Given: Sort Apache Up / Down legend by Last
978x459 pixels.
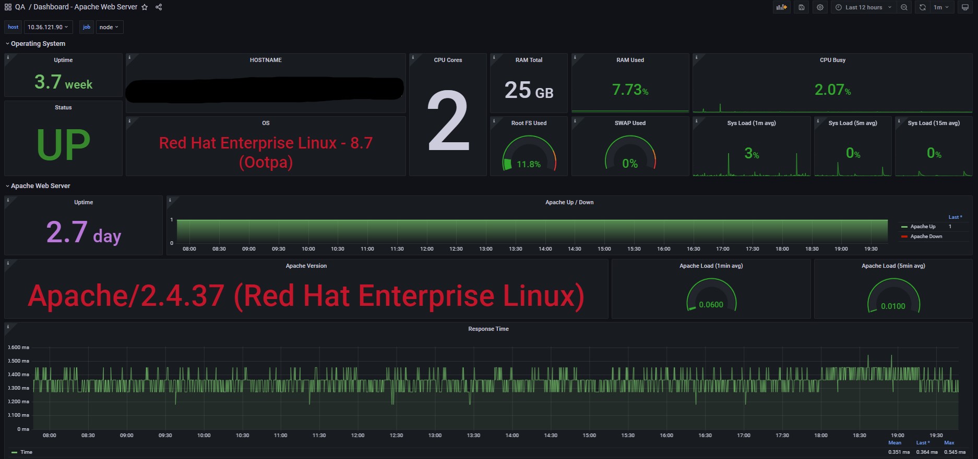Looking at the screenshot, I should [x=955, y=217].
